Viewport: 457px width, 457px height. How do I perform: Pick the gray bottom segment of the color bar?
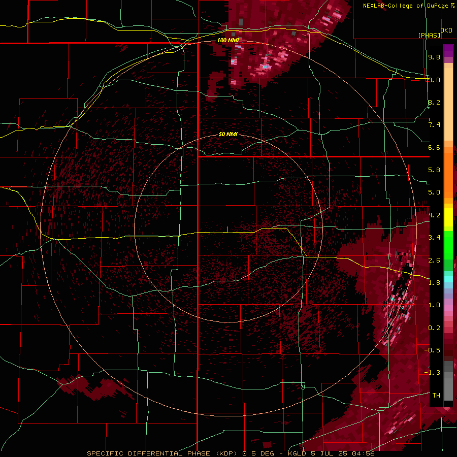tap(448, 386)
